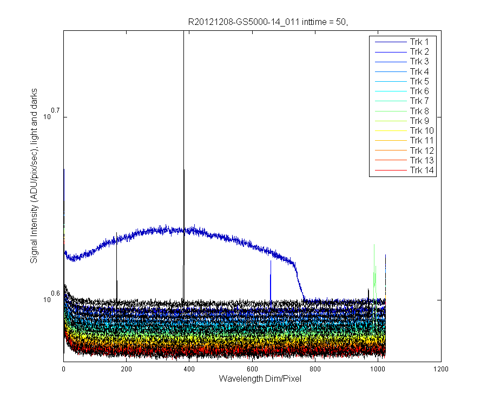This screenshot has width=487, height=406.
Task: Click the legend entry Trk 11
Action: pos(422,140)
